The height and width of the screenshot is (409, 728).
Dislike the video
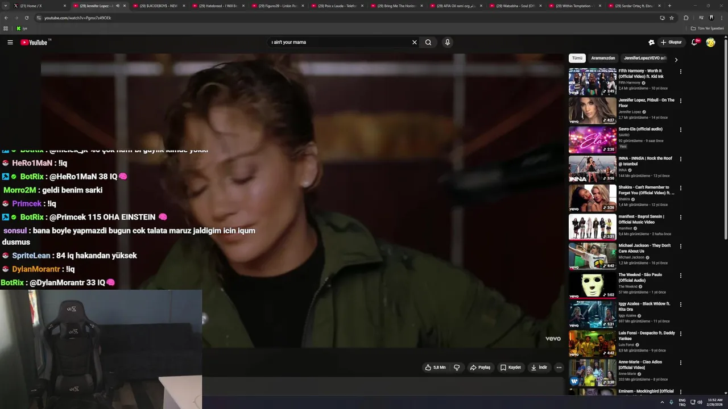[x=457, y=368]
